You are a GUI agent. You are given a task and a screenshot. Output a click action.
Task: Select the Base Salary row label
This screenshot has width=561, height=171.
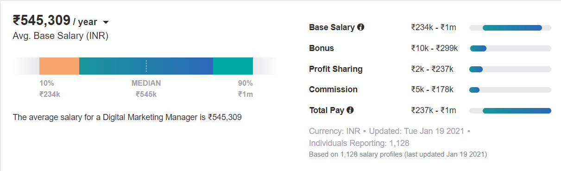coord(332,27)
